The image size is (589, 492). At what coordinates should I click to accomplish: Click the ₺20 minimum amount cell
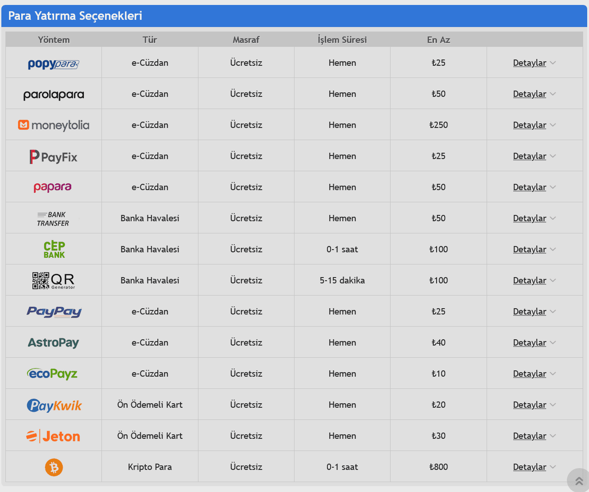click(438, 405)
